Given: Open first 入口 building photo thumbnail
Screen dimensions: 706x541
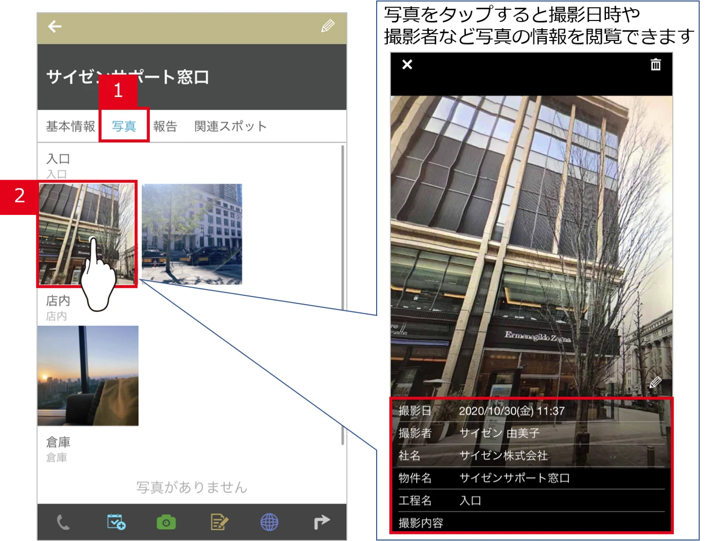Looking at the screenshot, I should coord(88,234).
